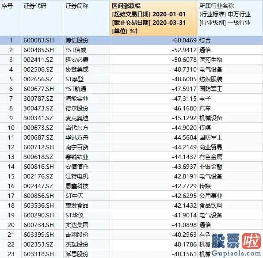263x258 pixels.
Task: Select stock code 000687.SZ
Action: 38,138
